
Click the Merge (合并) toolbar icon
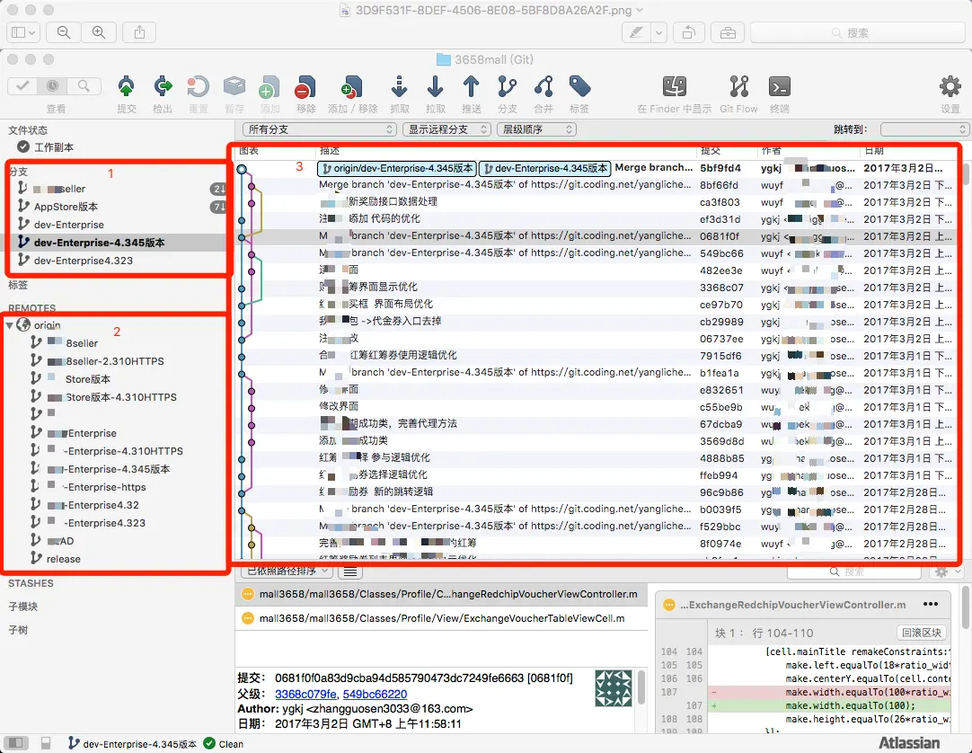543,87
